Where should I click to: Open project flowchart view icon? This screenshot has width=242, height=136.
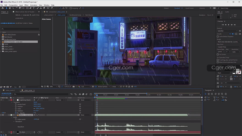pos(39,35)
